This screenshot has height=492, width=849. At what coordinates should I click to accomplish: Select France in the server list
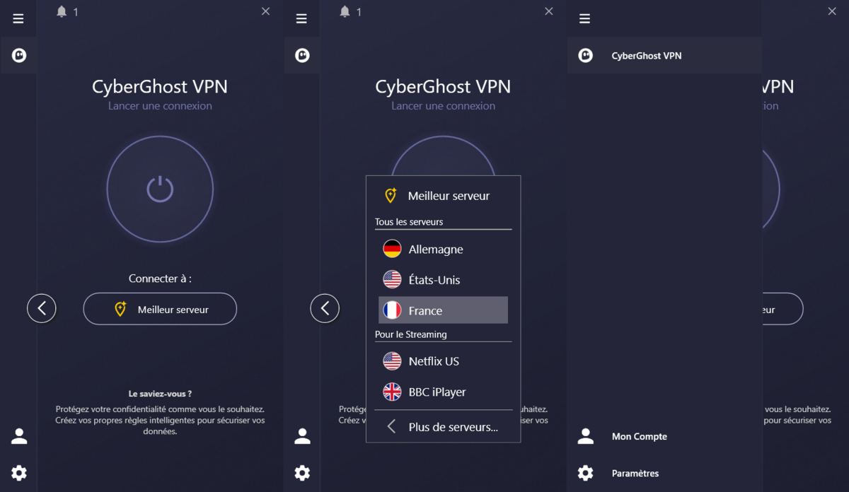point(424,310)
